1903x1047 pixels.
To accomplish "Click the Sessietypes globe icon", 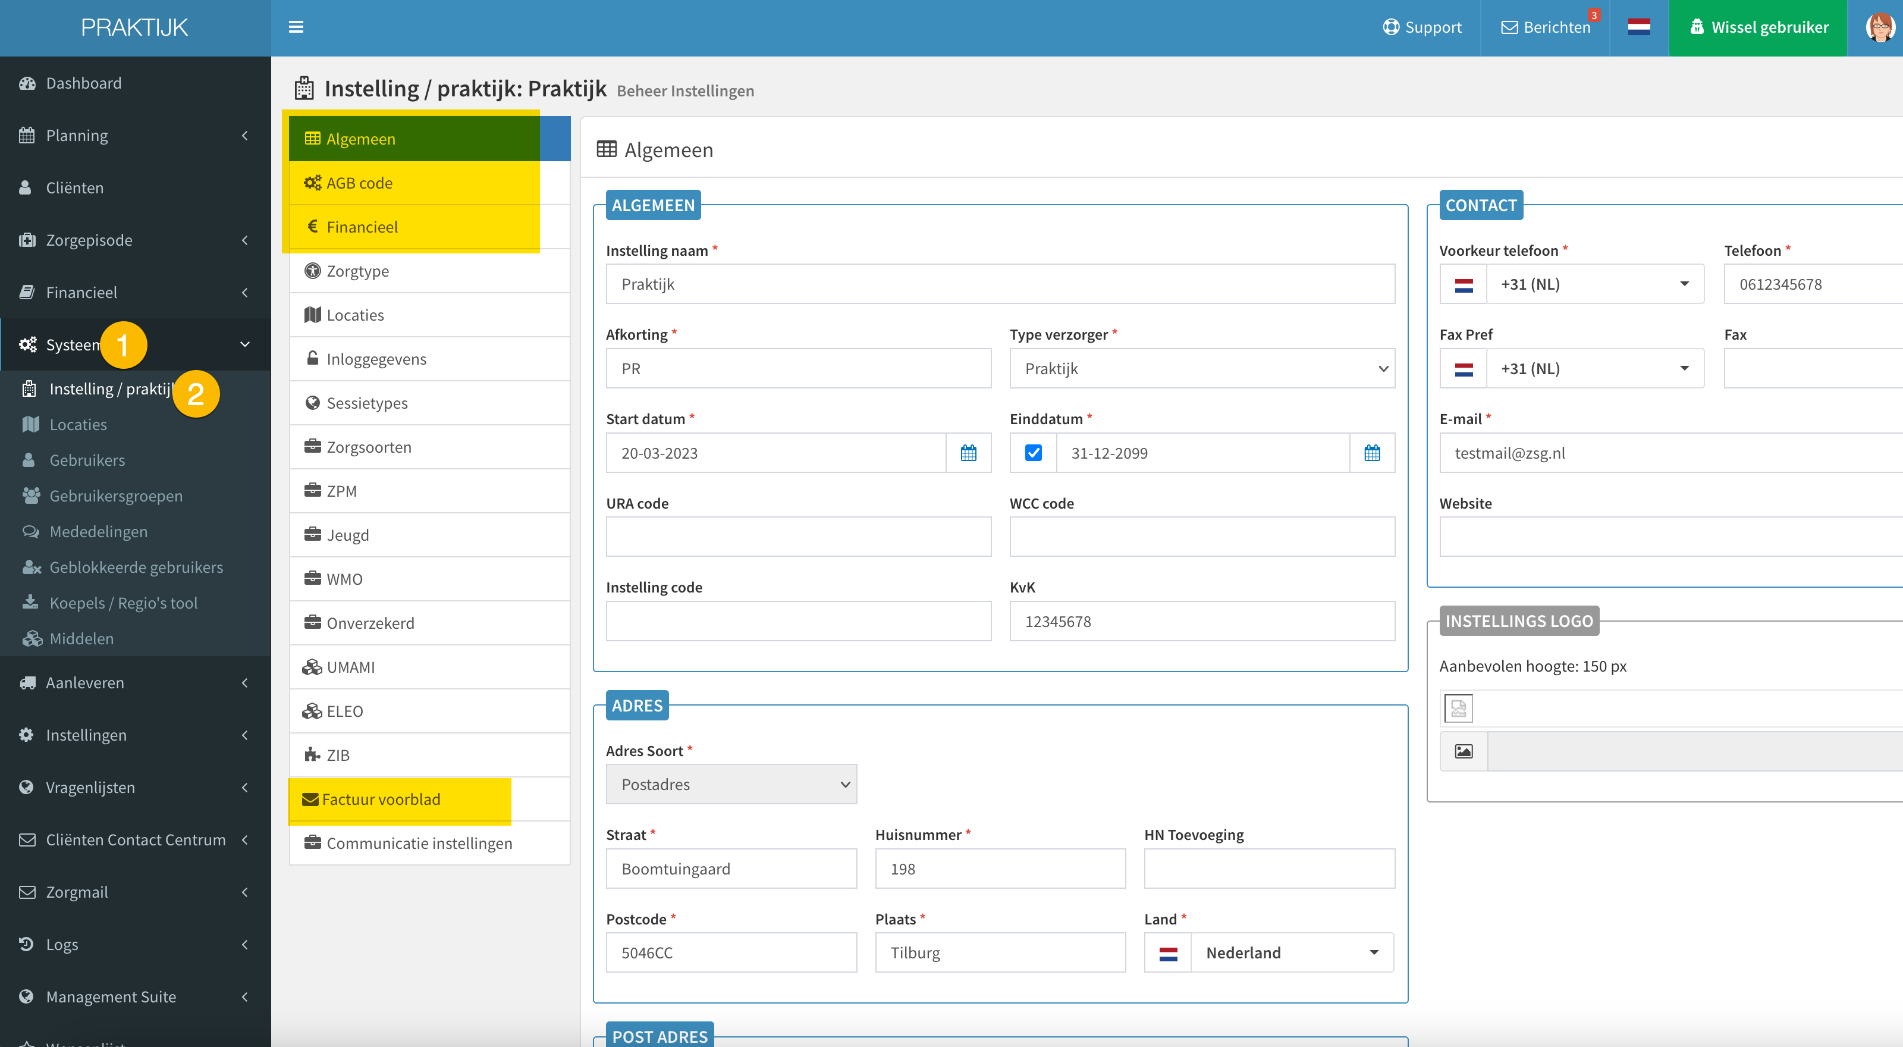I will (x=312, y=403).
